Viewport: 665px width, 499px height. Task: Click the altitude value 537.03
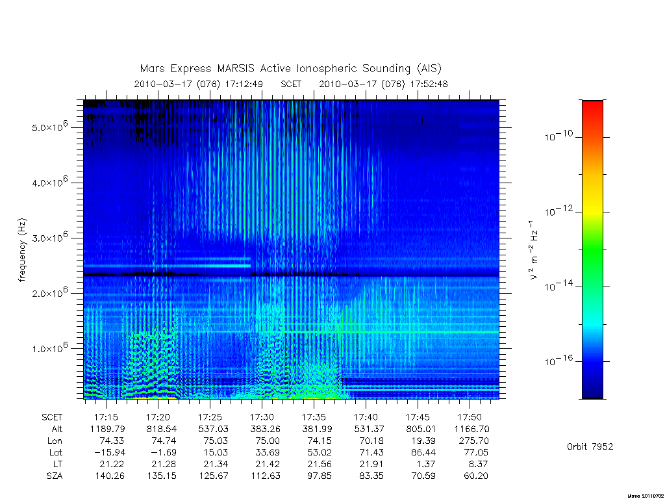pyautogui.click(x=213, y=429)
